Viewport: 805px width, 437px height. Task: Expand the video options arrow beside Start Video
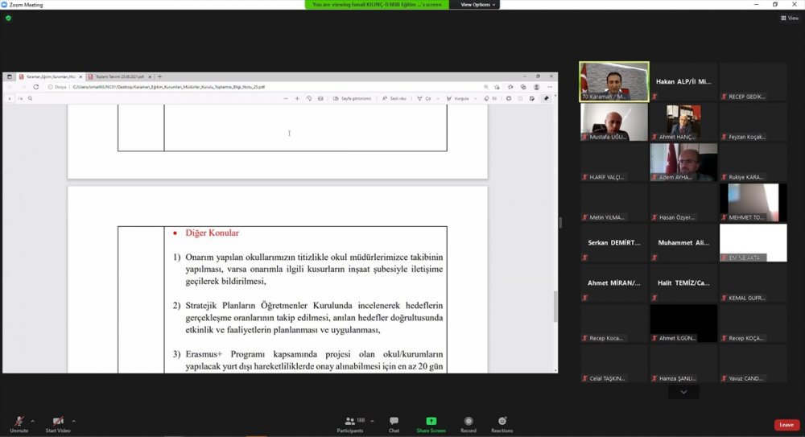(73, 421)
